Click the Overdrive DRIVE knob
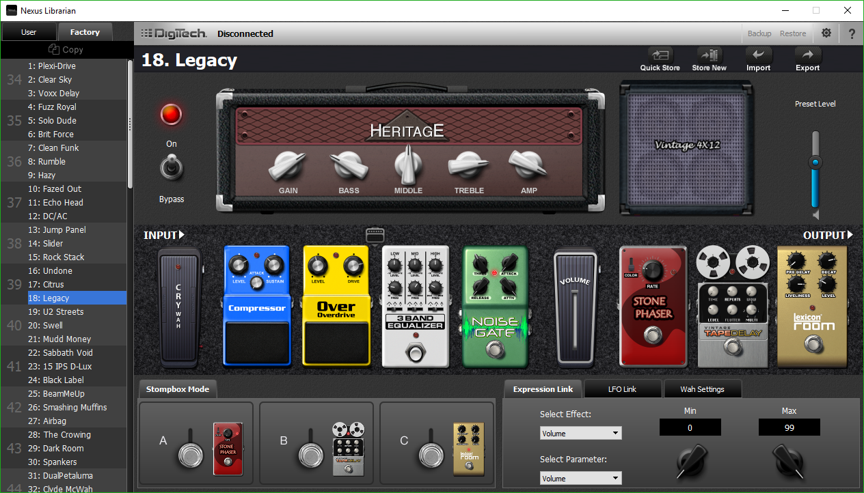The width and height of the screenshot is (864, 493). [x=354, y=265]
